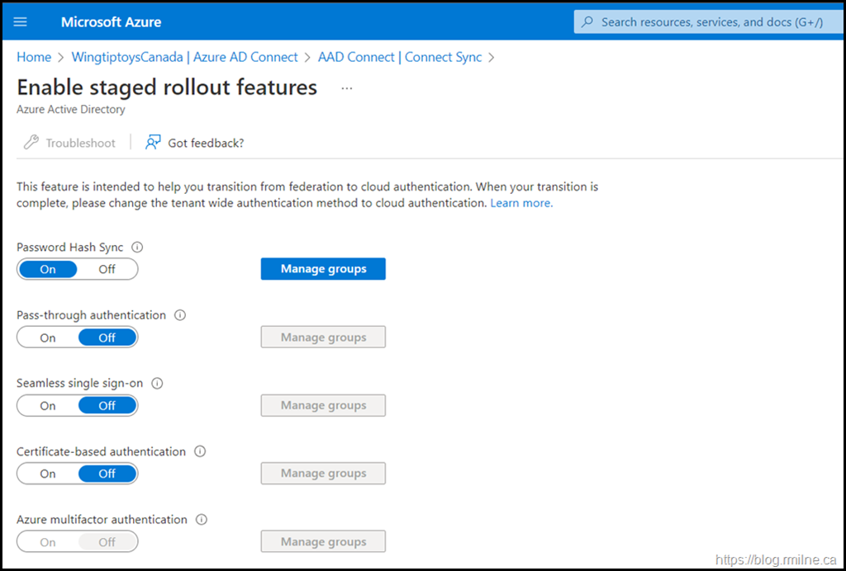
Task: Click the info icon beside Azure multifactor authentication
Action: (202, 520)
